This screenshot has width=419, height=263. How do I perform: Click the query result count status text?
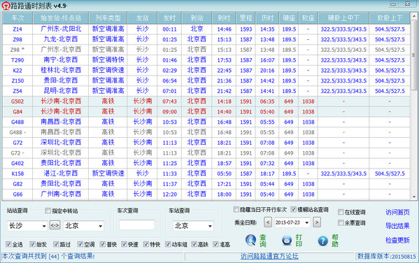coord(48,256)
